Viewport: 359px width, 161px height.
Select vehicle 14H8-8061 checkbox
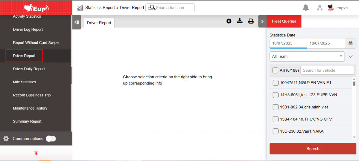(276, 95)
